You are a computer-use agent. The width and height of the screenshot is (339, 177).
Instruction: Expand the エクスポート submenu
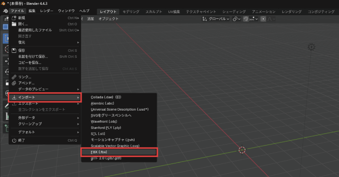pos(45,104)
